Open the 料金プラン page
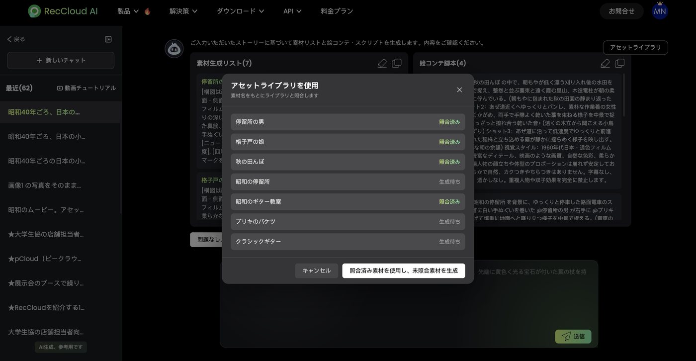This screenshot has height=361, width=696. point(337,11)
